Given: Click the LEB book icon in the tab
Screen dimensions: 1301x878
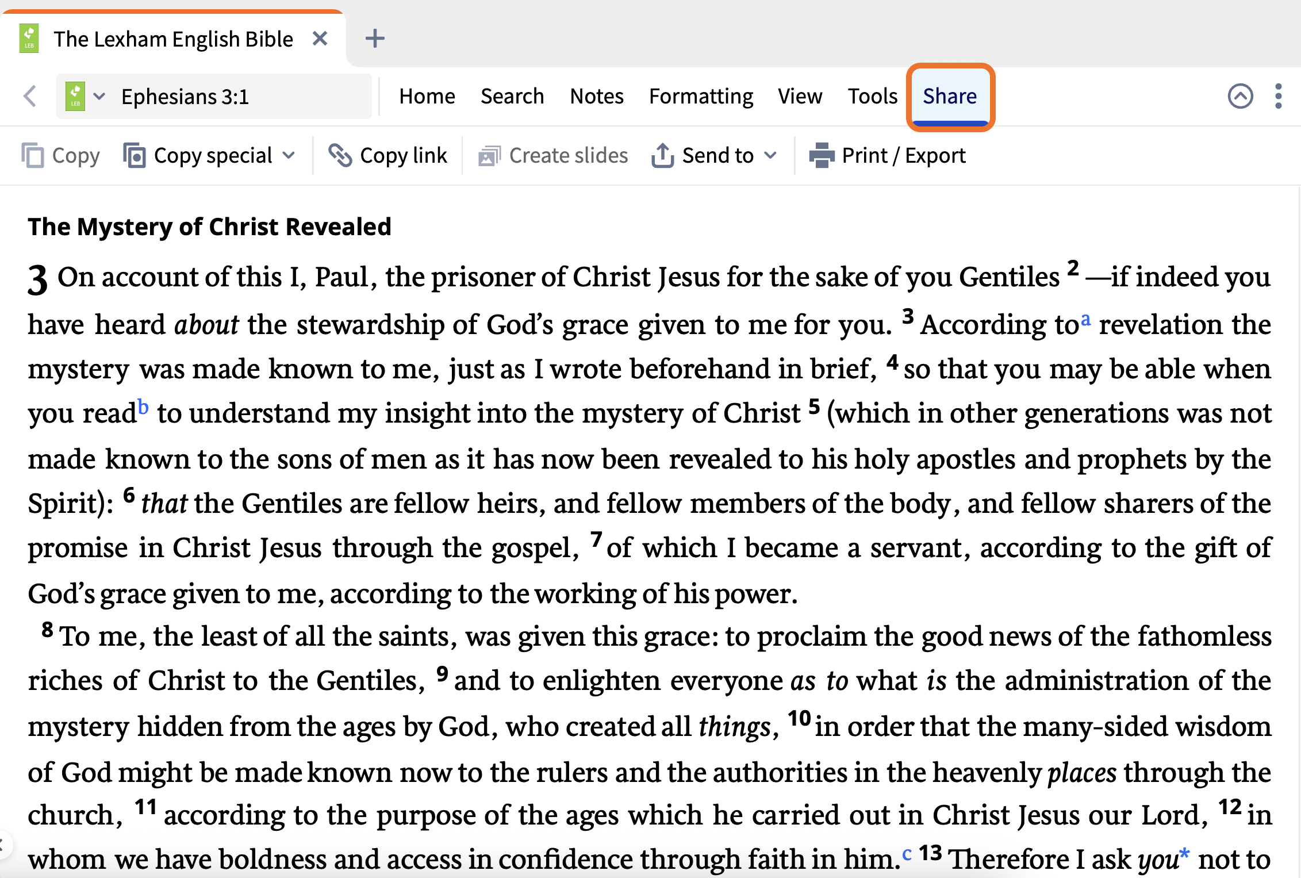Looking at the screenshot, I should 29,39.
